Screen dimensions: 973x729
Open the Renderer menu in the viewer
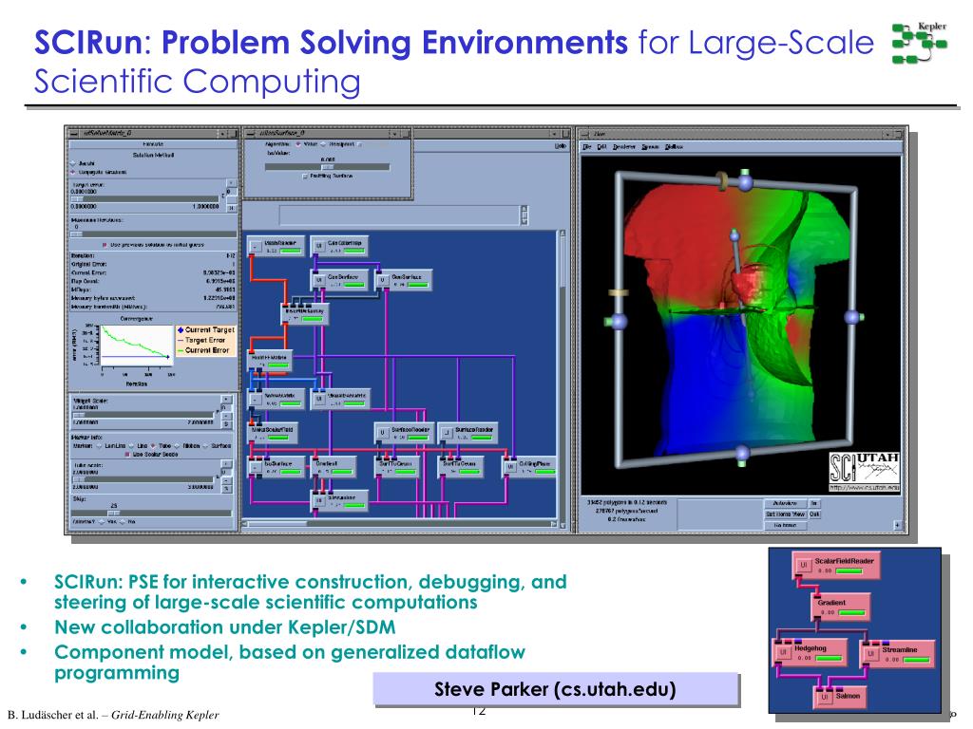pos(624,147)
